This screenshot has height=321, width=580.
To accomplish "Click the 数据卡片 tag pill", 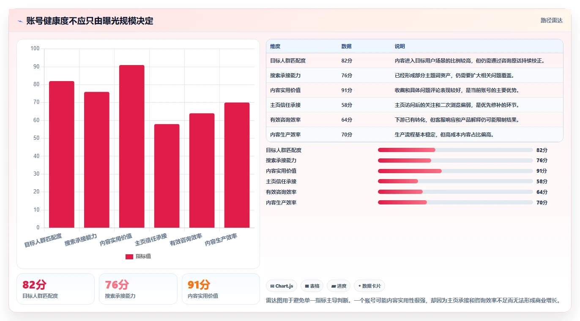I will click(369, 286).
